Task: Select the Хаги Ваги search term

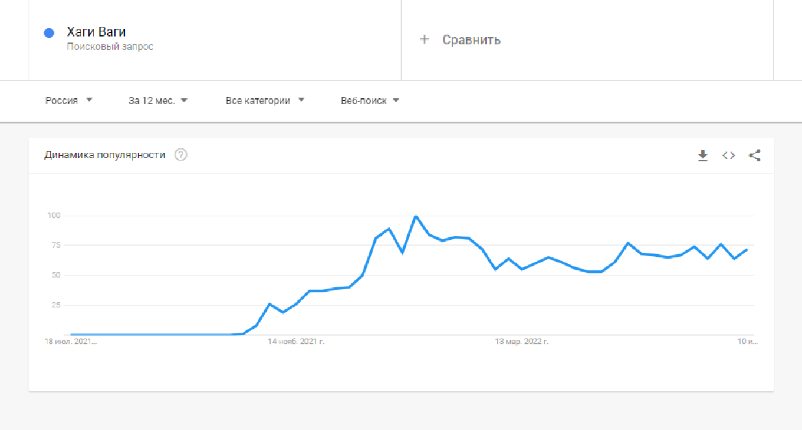Action: coord(96,32)
